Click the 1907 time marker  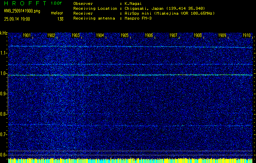click(x=173, y=35)
